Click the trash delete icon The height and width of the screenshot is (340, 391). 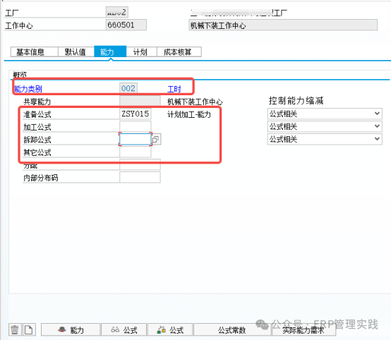(x=14, y=329)
